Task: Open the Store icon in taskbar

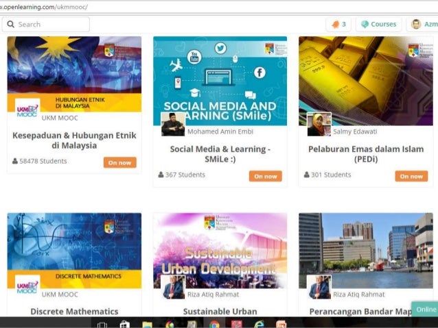Action: pos(124,325)
